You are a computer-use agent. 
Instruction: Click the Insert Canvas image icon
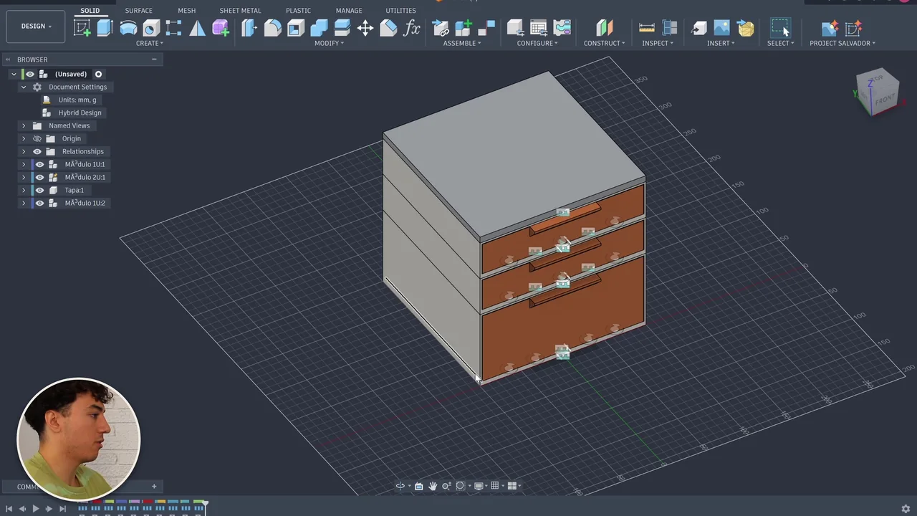pos(721,28)
